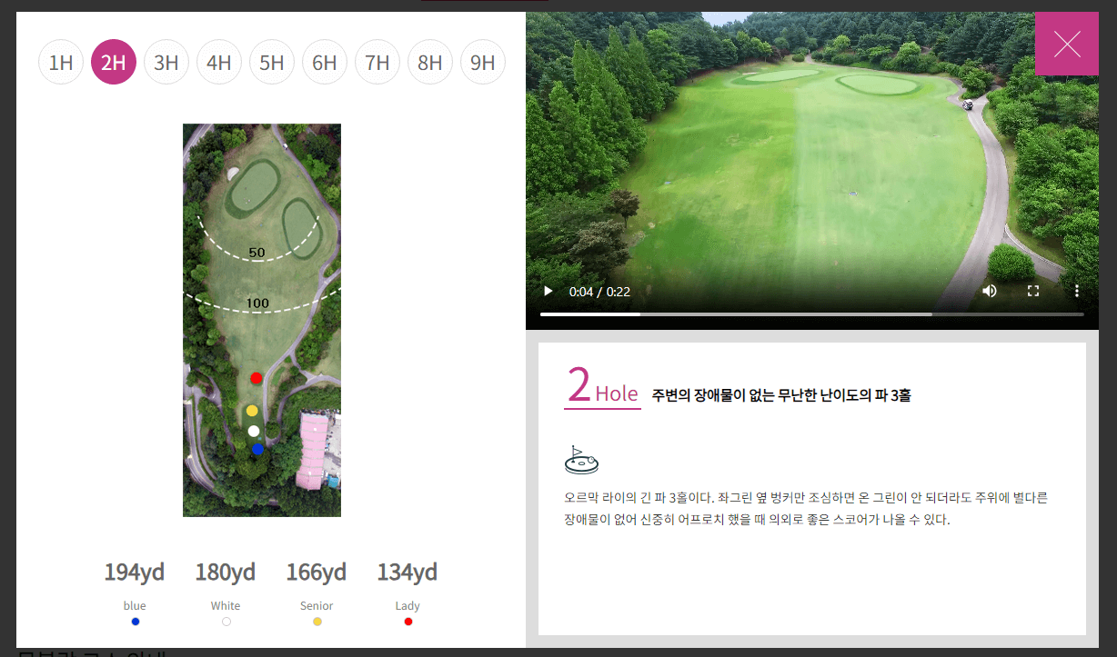Switch to hole 1H
Viewport: 1117px width, 657px height.
coord(61,62)
